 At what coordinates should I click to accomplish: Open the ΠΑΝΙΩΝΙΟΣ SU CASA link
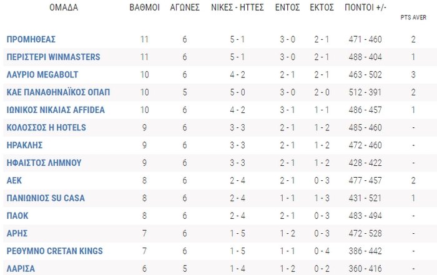tap(46, 198)
